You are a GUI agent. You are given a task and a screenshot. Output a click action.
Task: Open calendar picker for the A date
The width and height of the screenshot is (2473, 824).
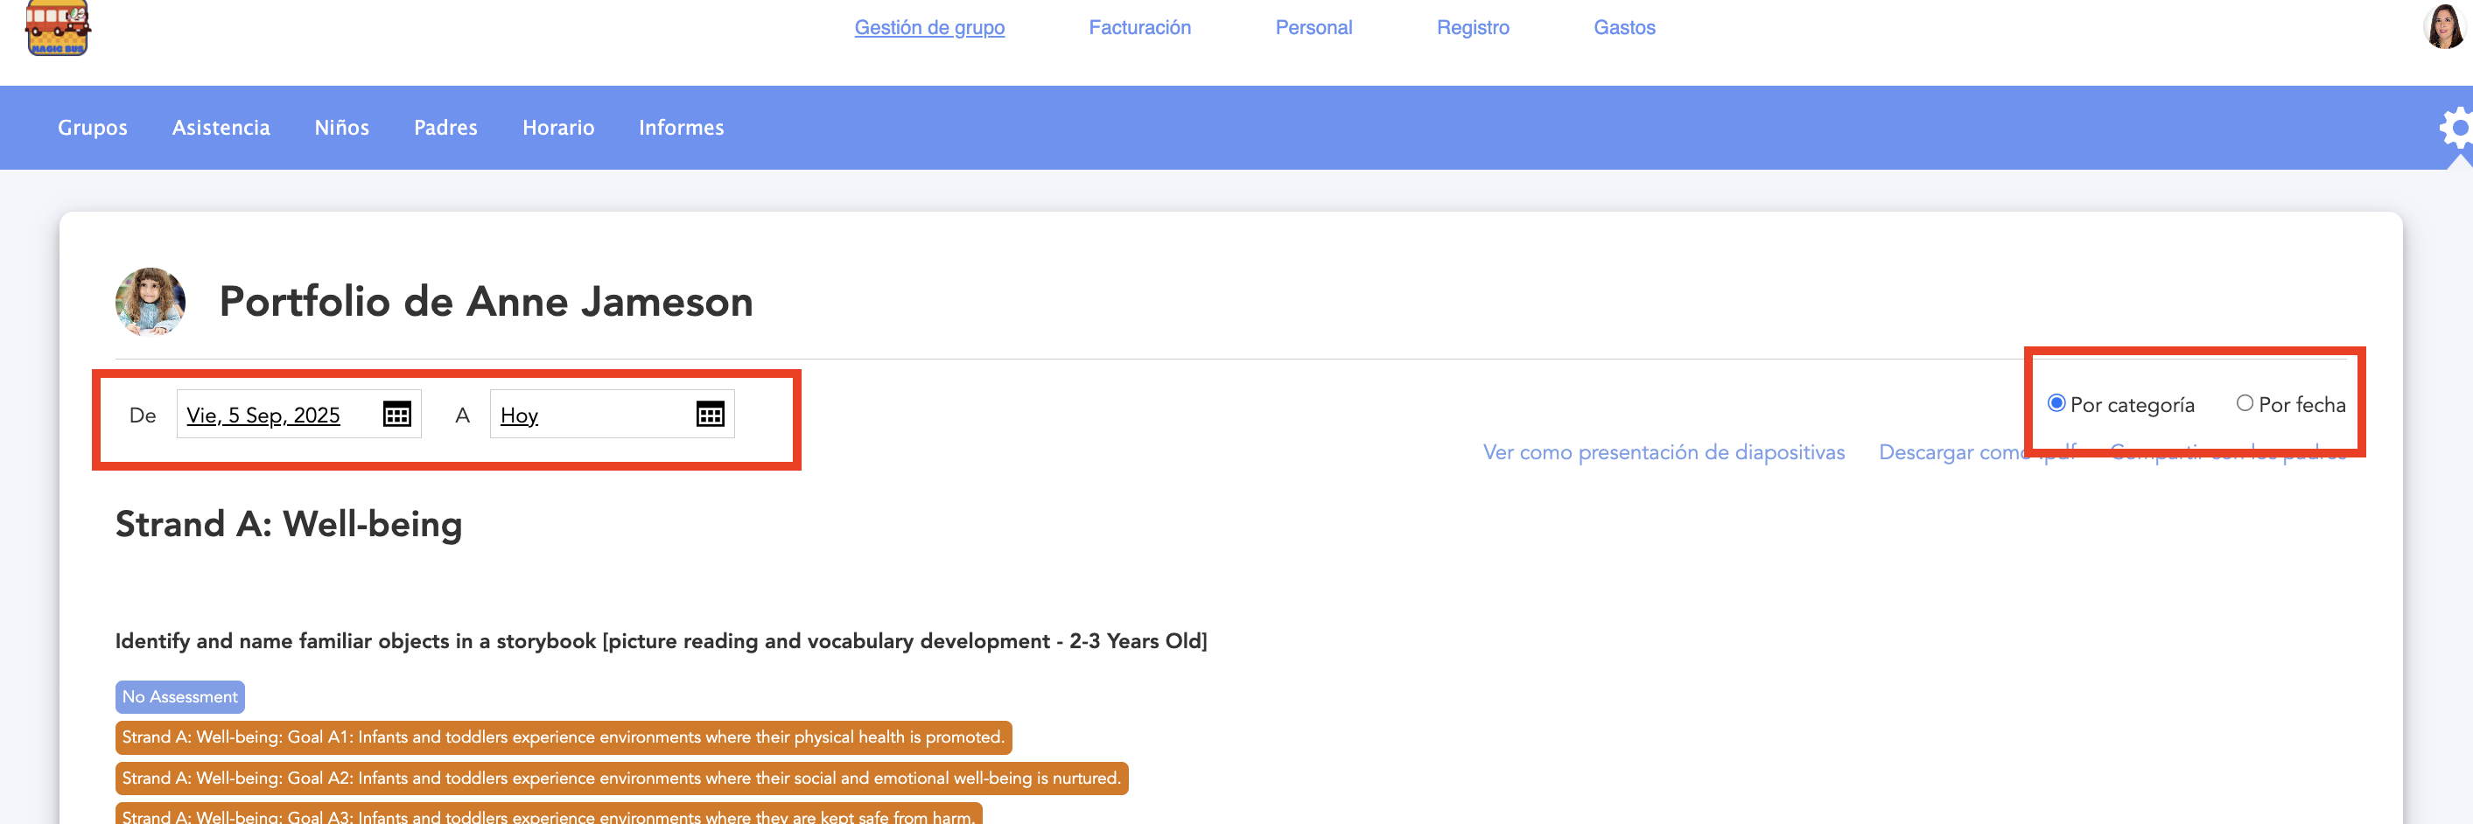[710, 415]
